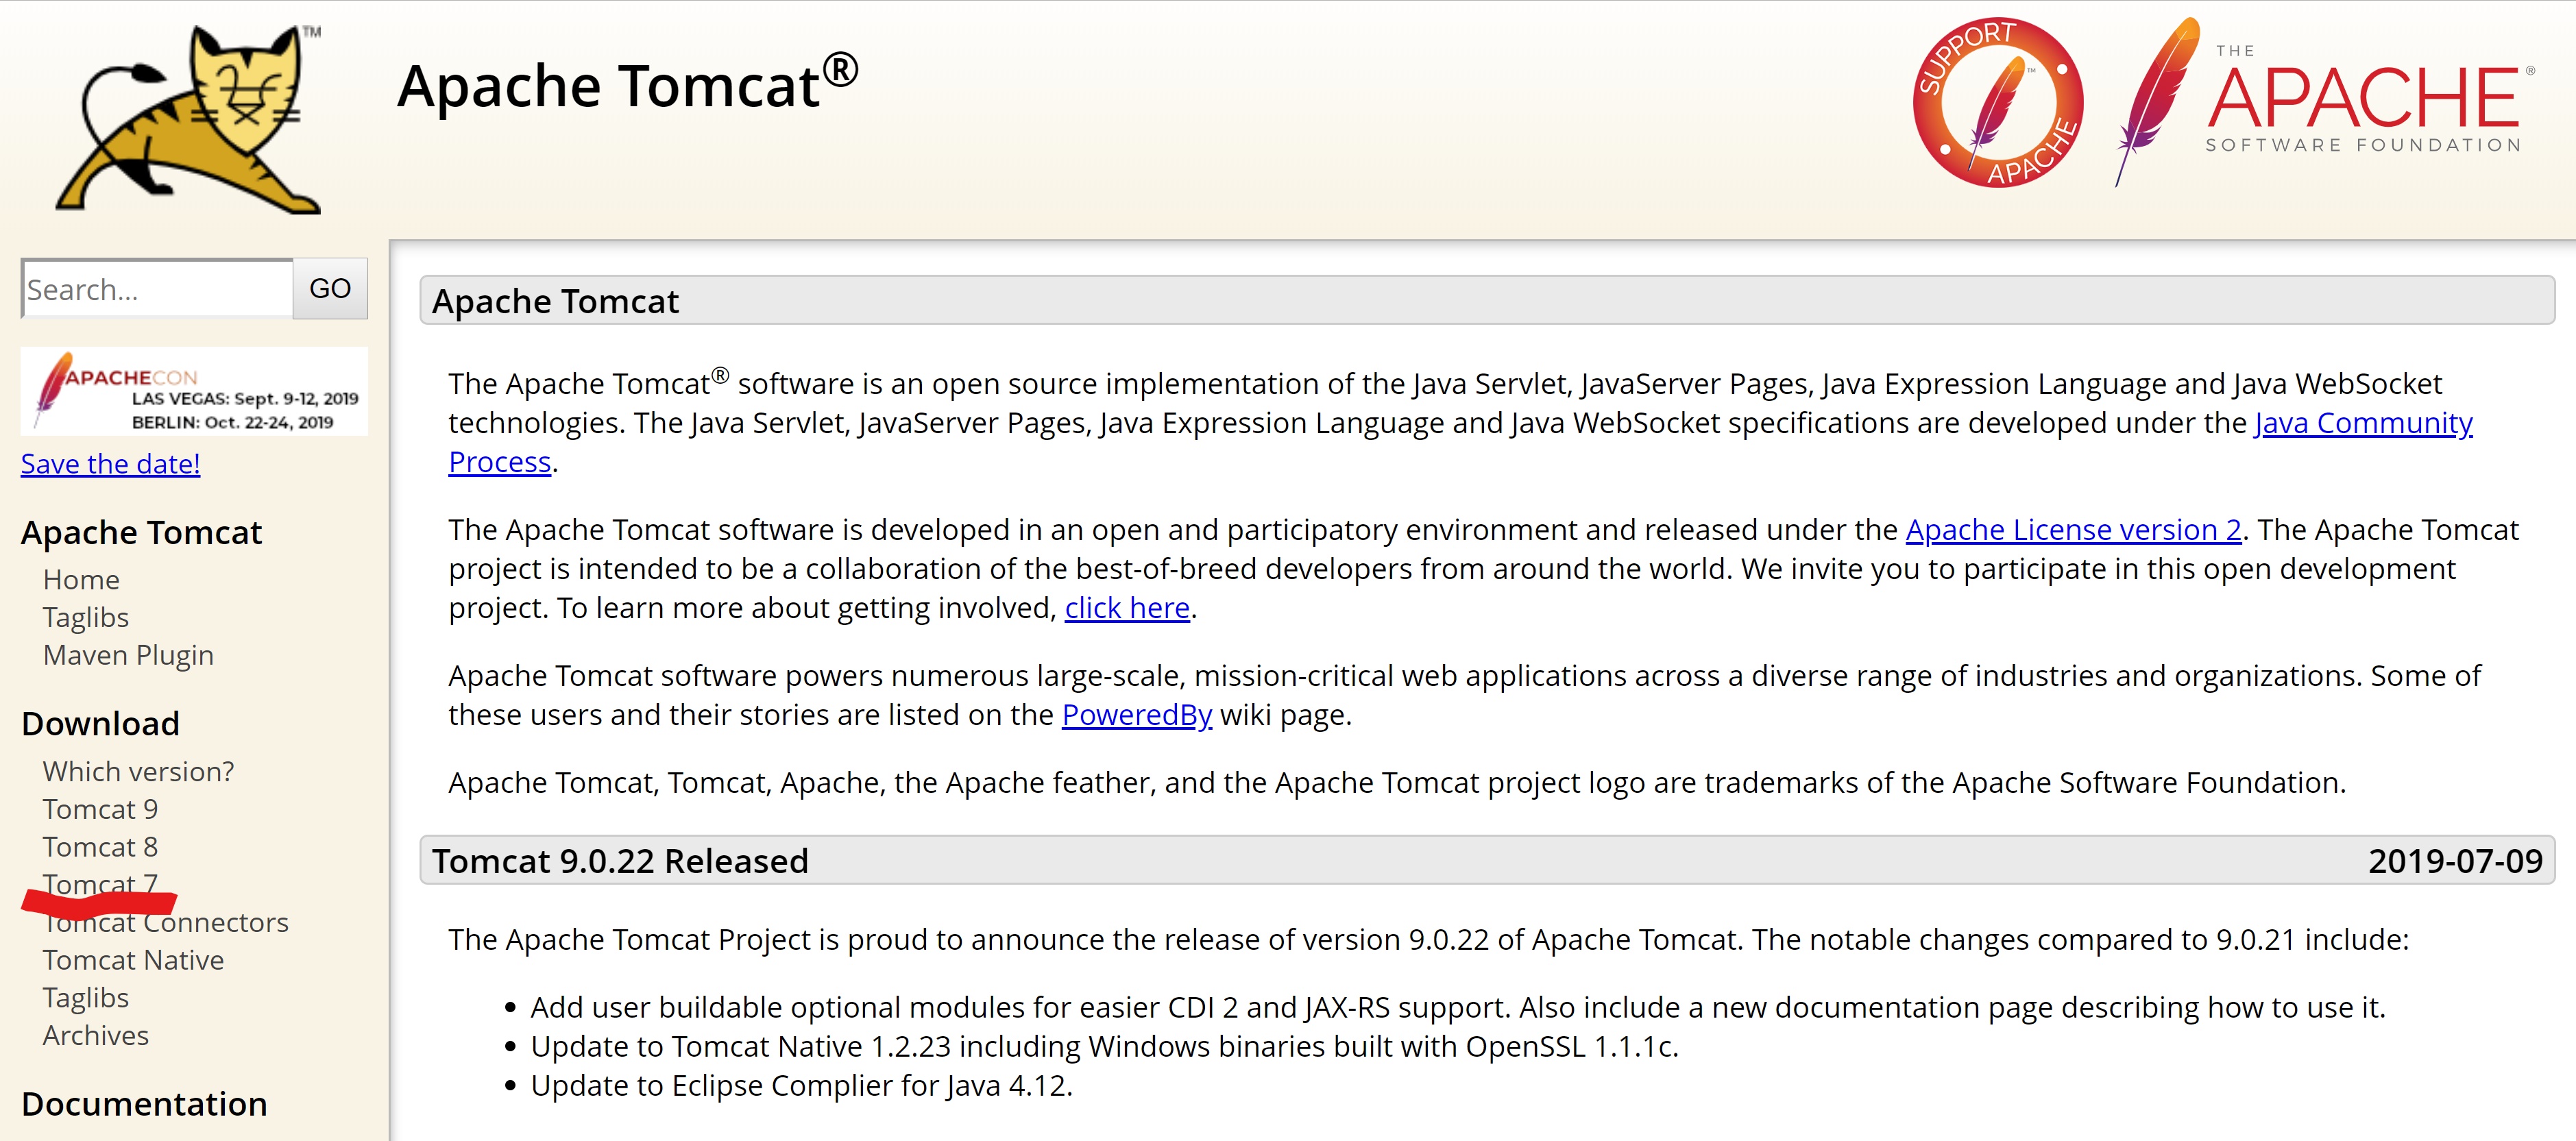Open the Tomcat 9 download page

pos(100,809)
